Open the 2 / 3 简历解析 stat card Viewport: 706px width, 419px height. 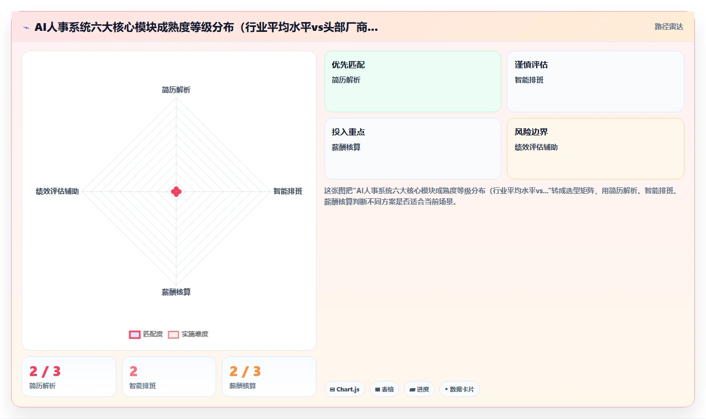click(69, 377)
